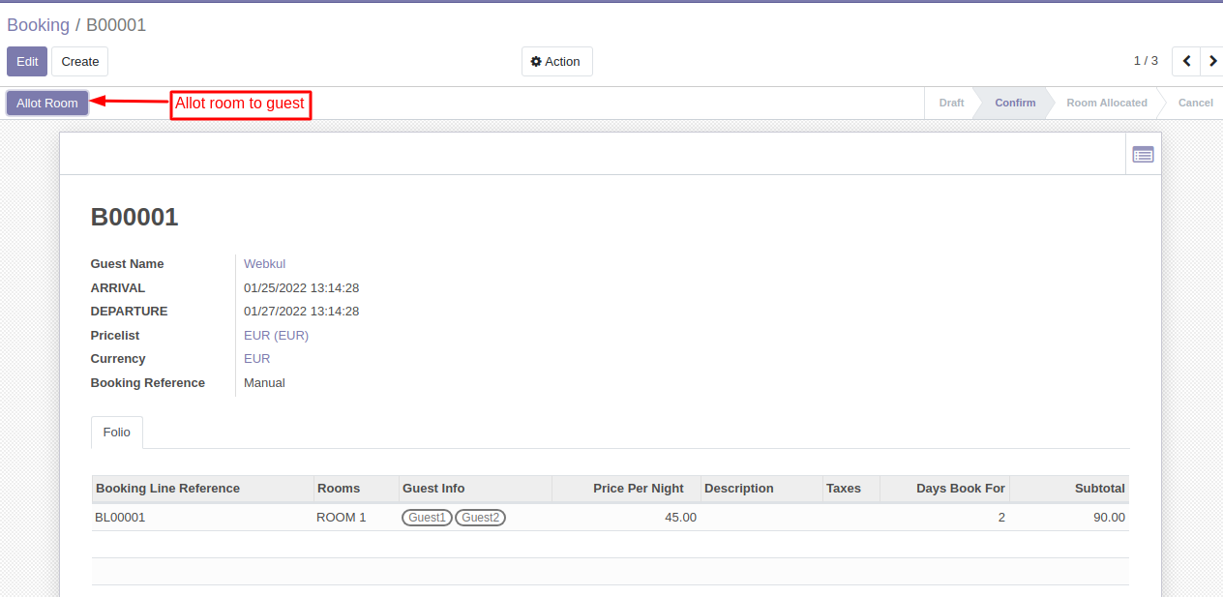Viewport: 1223px width, 597px height.
Task: Open the EUR (EUR) pricelist link
Action: (276, 336)
